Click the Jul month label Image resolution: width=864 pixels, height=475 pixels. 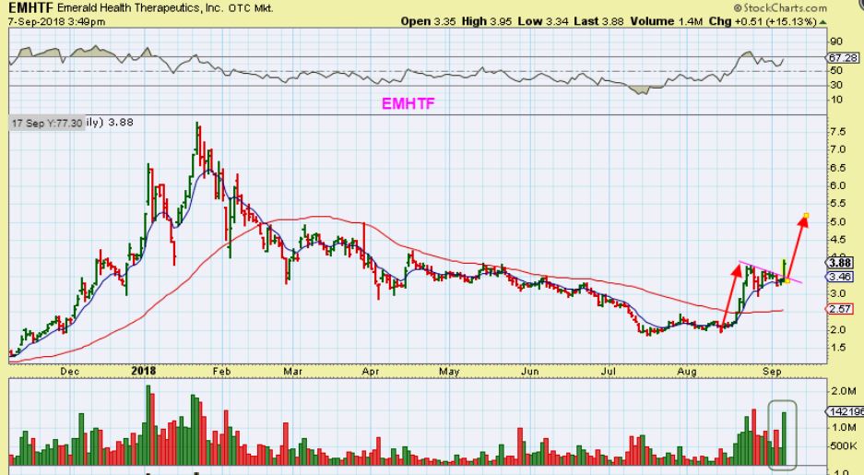tap(608, 372)
